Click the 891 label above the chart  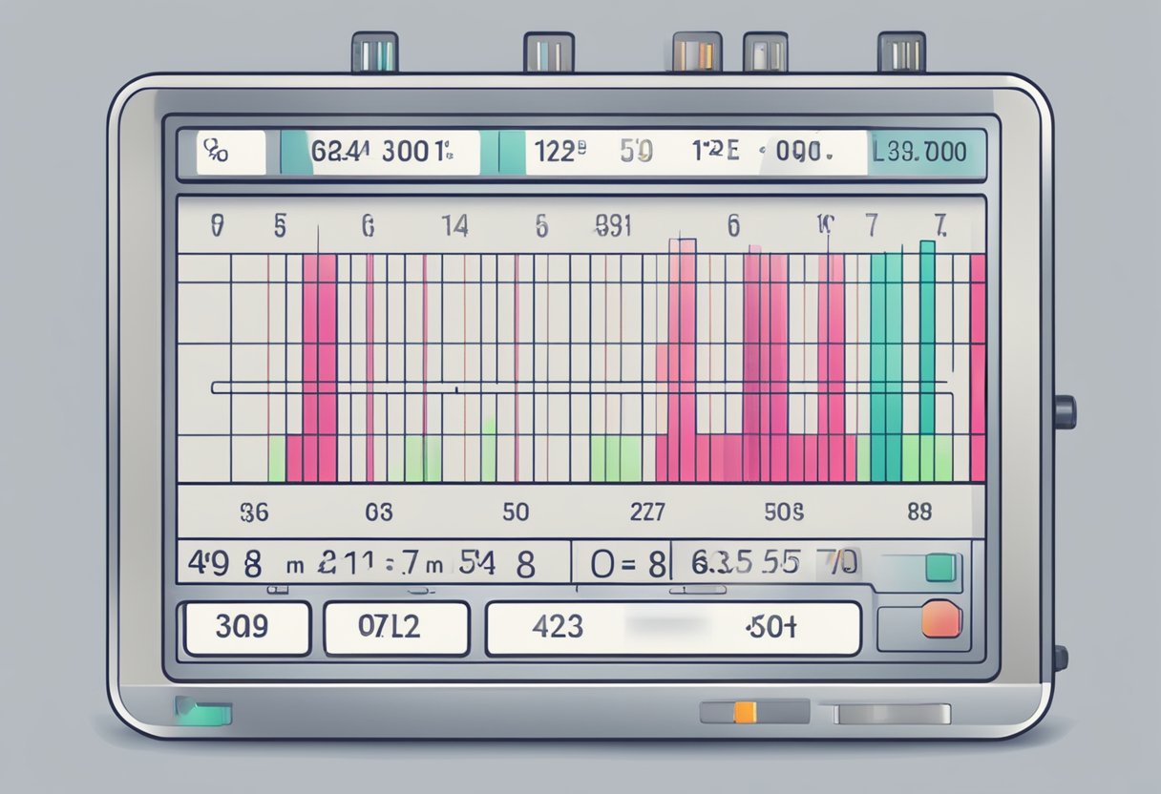pyautogui.click(x=613, y=226)
